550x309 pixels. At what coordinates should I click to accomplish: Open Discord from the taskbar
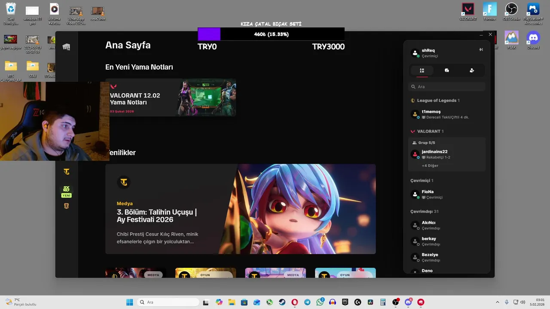(408, 302)
